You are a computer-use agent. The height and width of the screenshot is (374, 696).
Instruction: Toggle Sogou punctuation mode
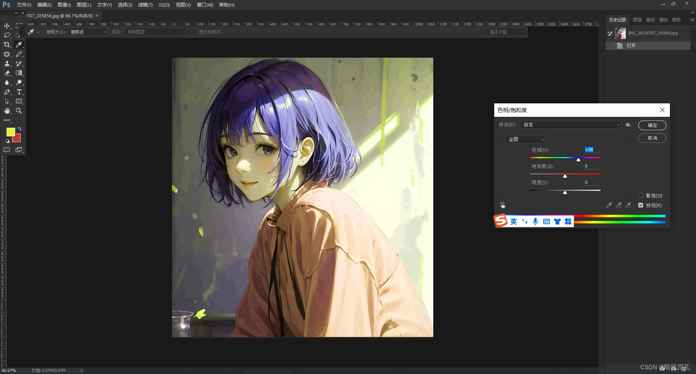525,221
